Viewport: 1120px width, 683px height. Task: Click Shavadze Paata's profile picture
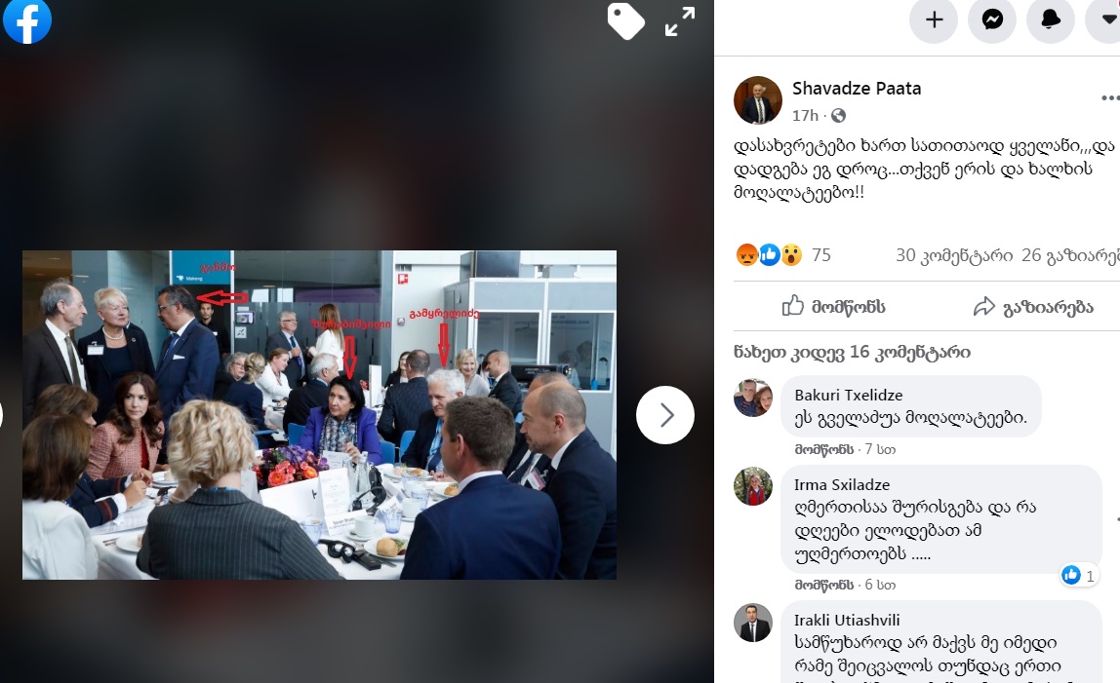coord(758,100)
